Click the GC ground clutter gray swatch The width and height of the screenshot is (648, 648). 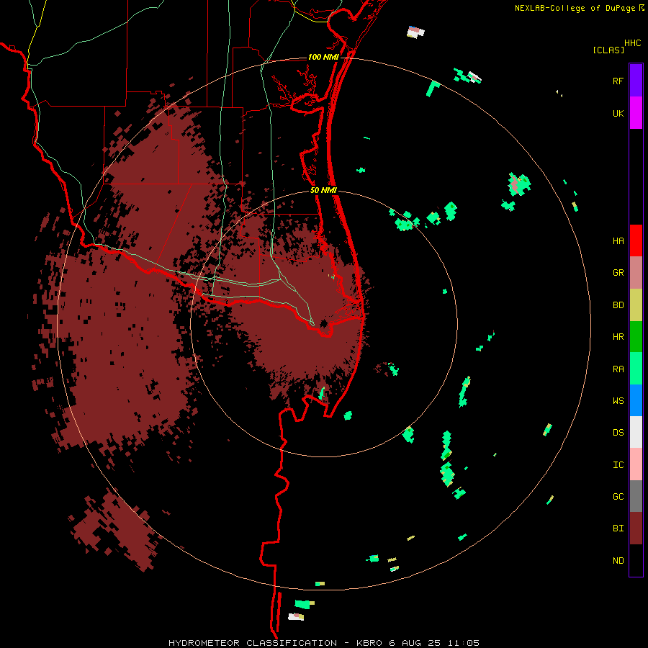coord(636,496)
